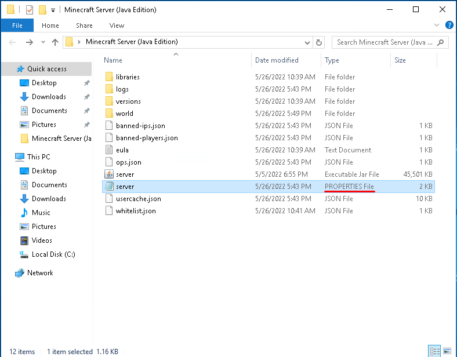Sort by the Type column header
The height and width of the screenshot is (357, 457).
click(x=332, y=60)
